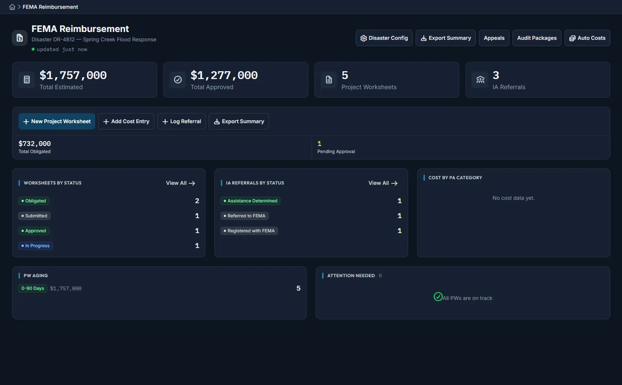This screenshot has width=622, height=385.
Task: Click the 0-90 Days aging badge
Action: pyautogui.click(x=33, y=289)
